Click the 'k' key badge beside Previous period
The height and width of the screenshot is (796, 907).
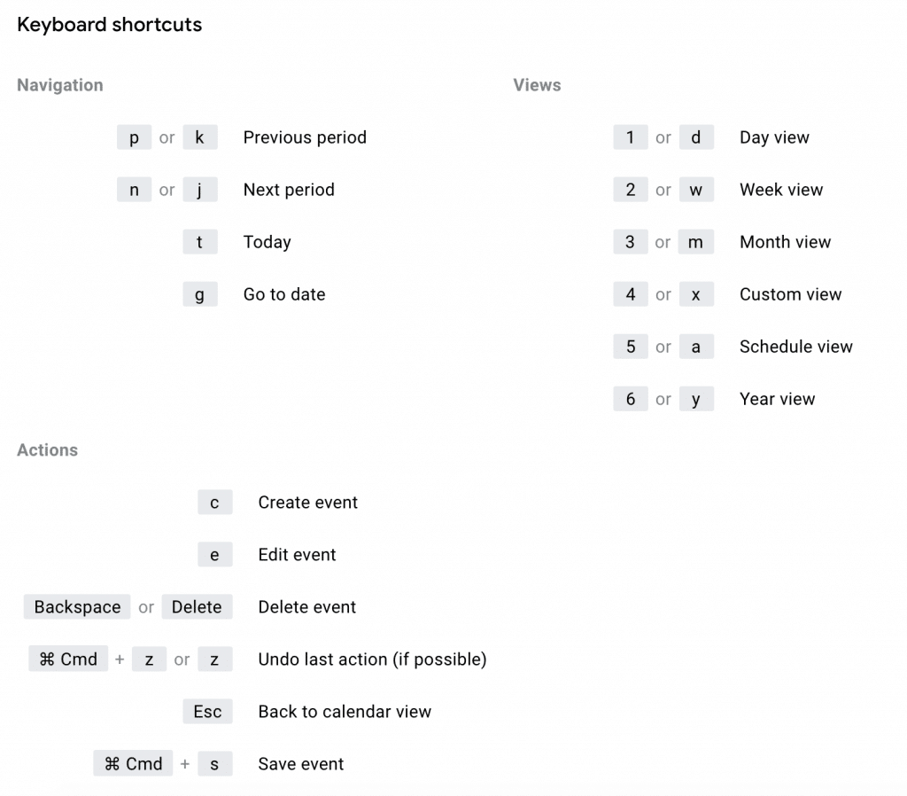(x=200, y=137)
